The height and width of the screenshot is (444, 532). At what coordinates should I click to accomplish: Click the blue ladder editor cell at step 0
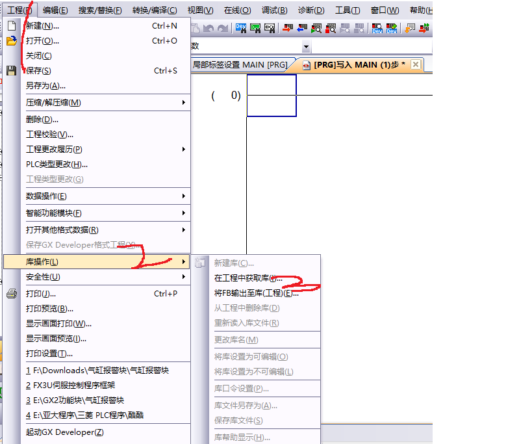272,96
